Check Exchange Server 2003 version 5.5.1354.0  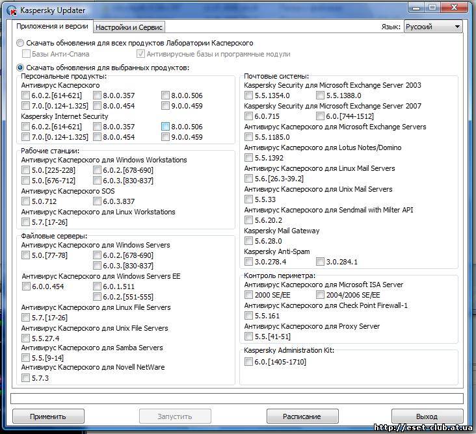[x=248, y=96]
